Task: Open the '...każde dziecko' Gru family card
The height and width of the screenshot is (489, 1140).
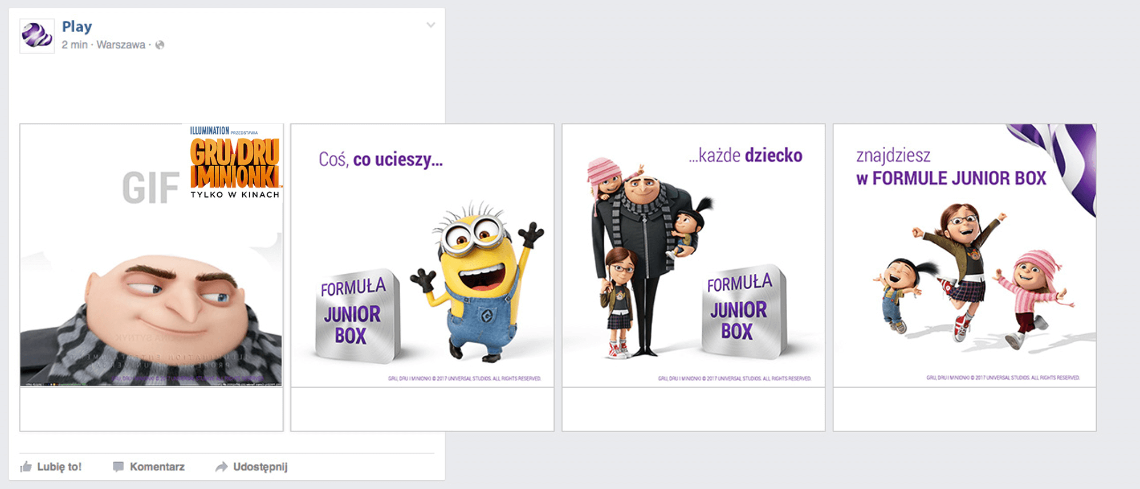Action: tap(694, 255)
